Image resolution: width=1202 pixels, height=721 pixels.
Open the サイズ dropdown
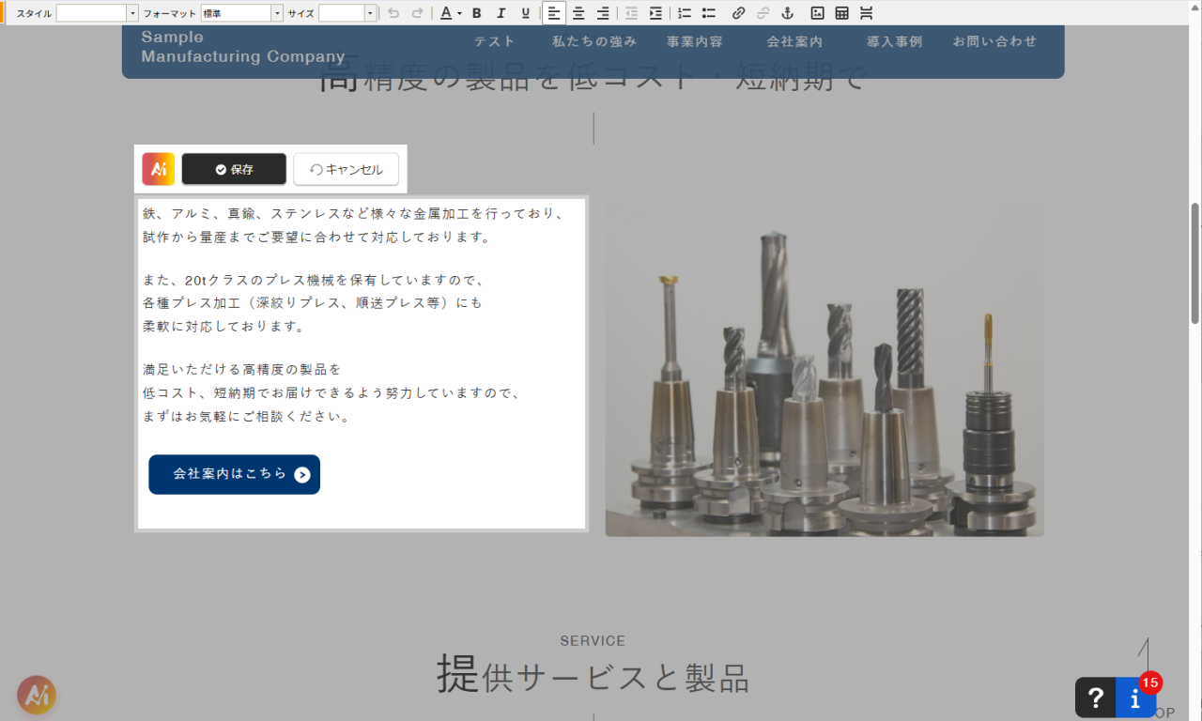click(347, 13)
